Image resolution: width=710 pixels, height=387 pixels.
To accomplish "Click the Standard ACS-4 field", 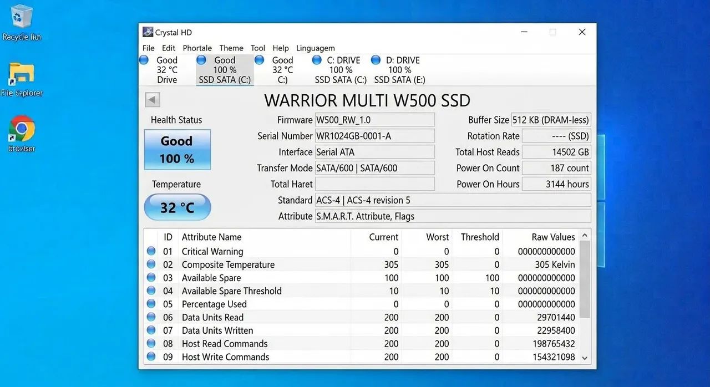I will coord(453,200).
